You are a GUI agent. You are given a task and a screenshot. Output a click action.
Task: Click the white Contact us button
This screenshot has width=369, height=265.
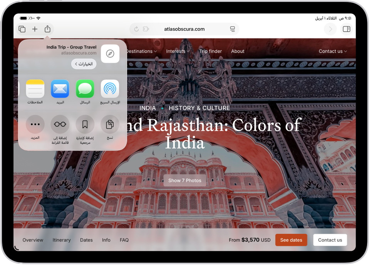click(330, 240)
